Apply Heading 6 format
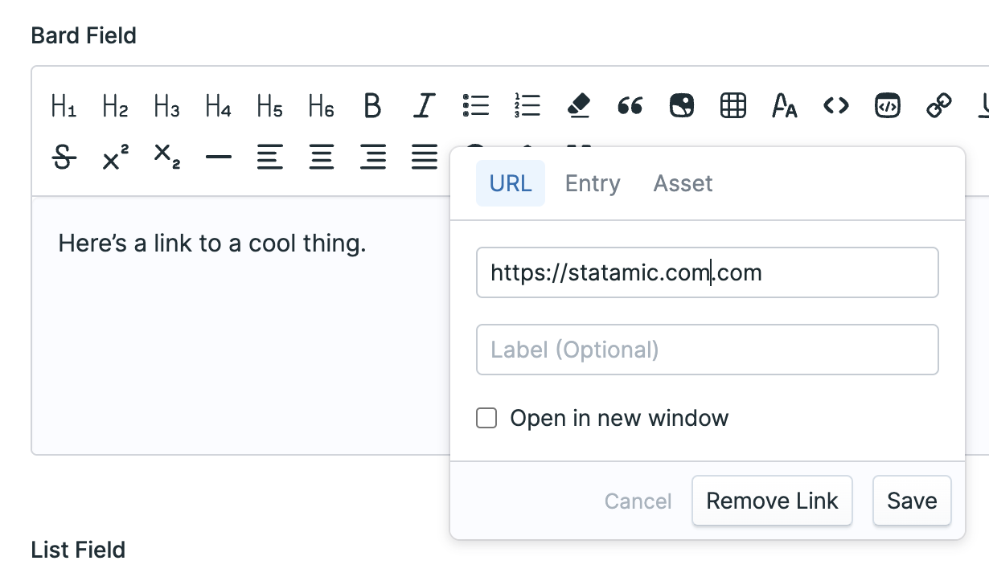This screenshot has height=577, width=989. 321,105
